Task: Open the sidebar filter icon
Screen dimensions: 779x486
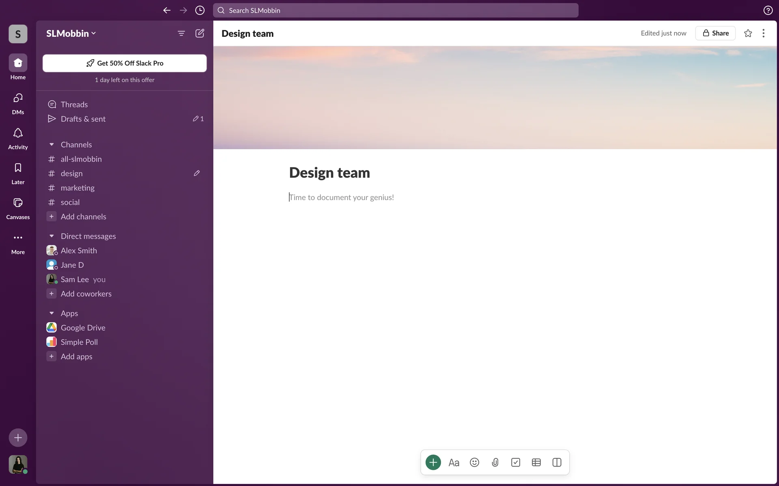Action: click(x=181, y=33)
